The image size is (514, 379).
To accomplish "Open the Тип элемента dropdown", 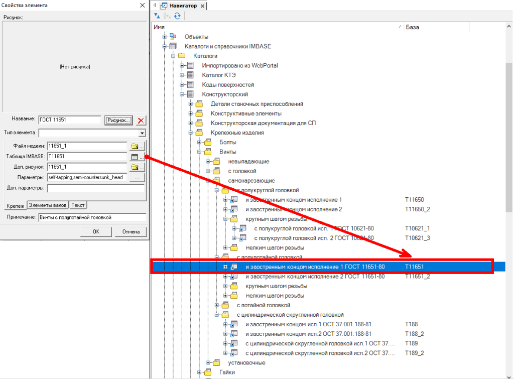I will click(142, 133).
